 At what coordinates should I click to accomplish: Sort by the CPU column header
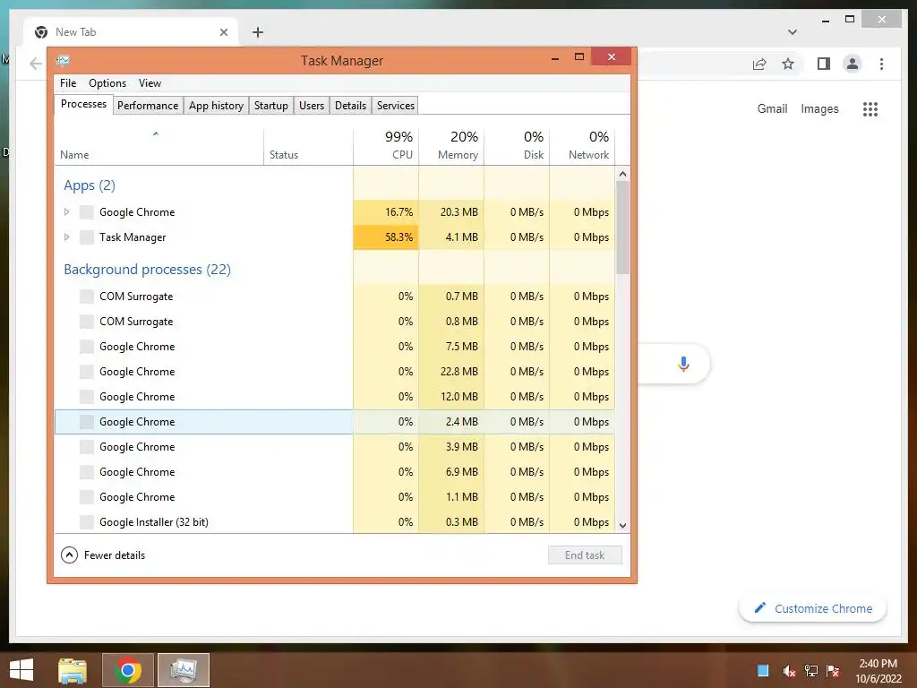point(386,148)
